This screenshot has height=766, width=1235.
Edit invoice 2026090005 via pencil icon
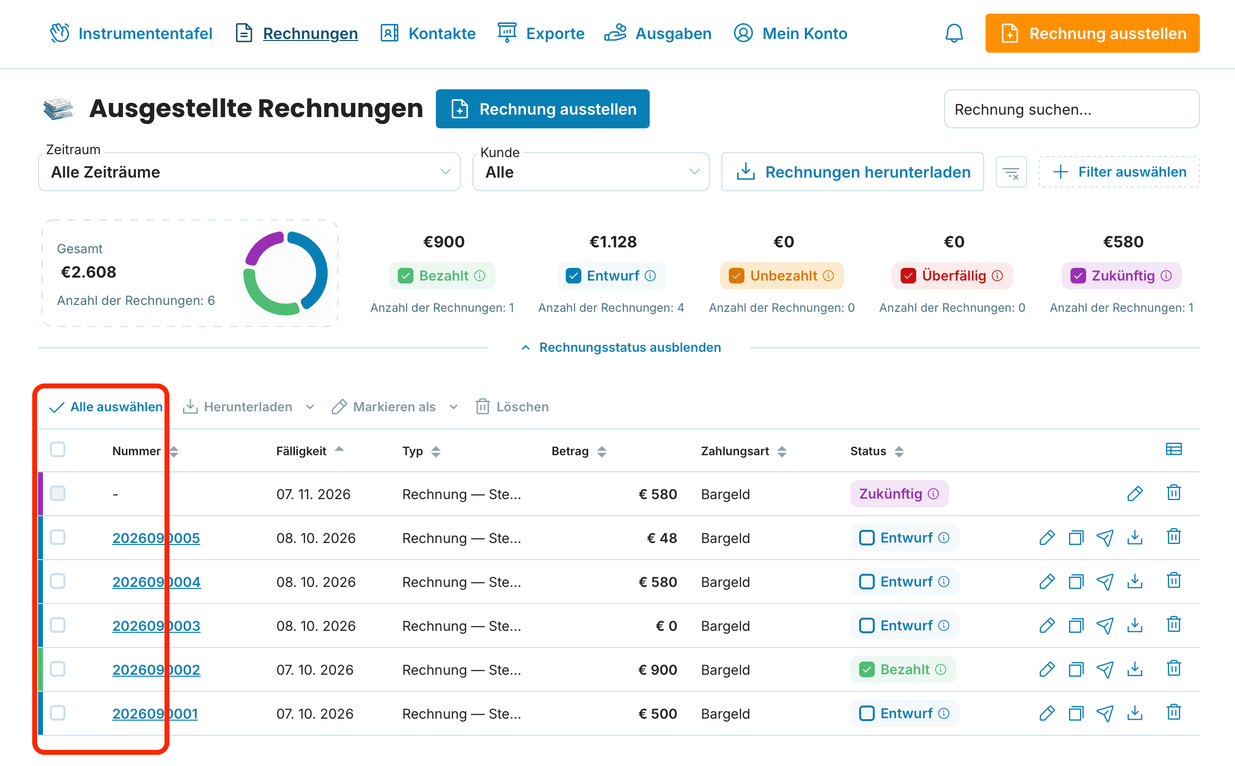(x=1047, y=538)
